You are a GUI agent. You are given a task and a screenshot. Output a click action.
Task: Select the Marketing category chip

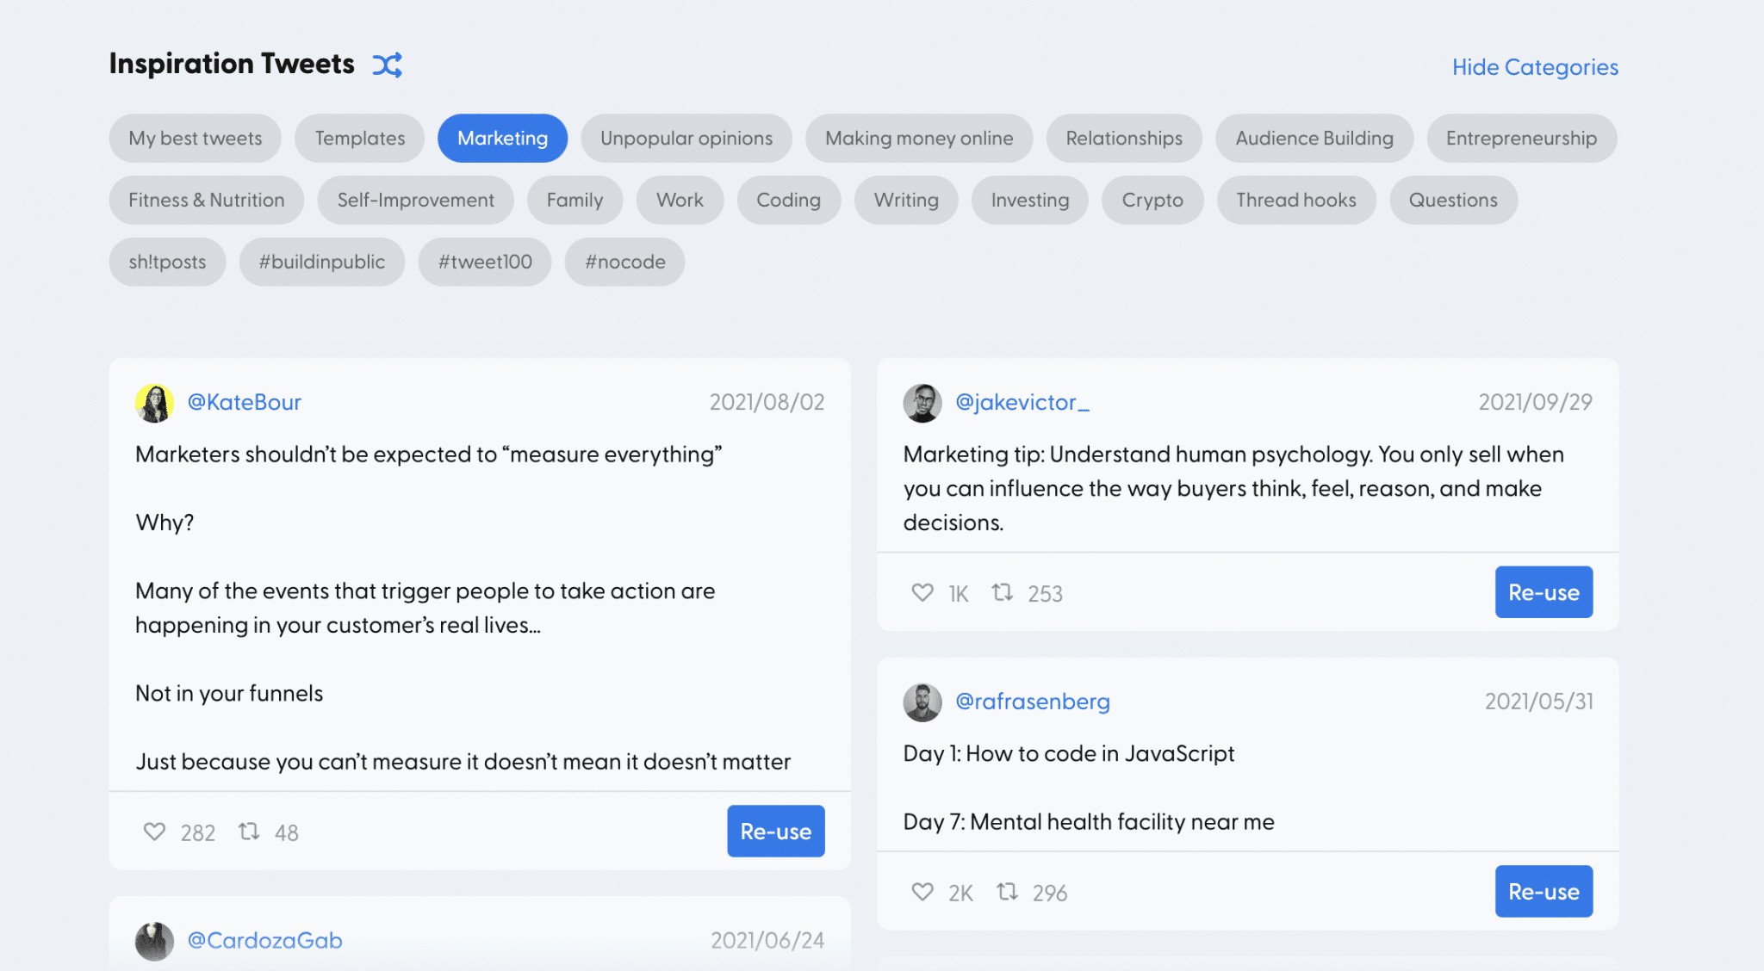[x=502, y=138]
